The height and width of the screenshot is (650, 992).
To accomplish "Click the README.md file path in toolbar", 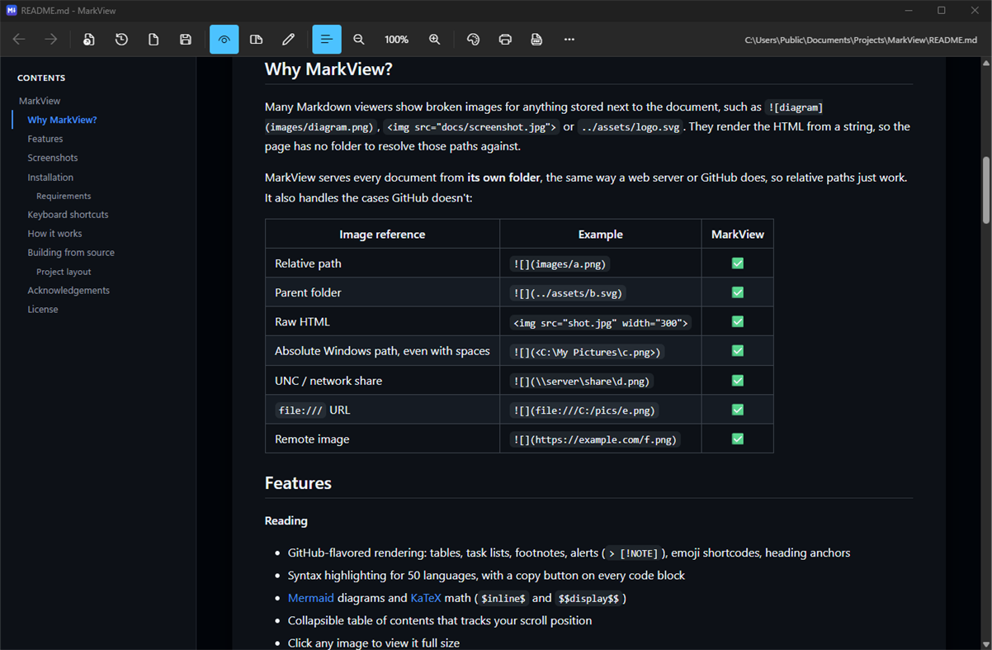I will (x=862, y=40).
